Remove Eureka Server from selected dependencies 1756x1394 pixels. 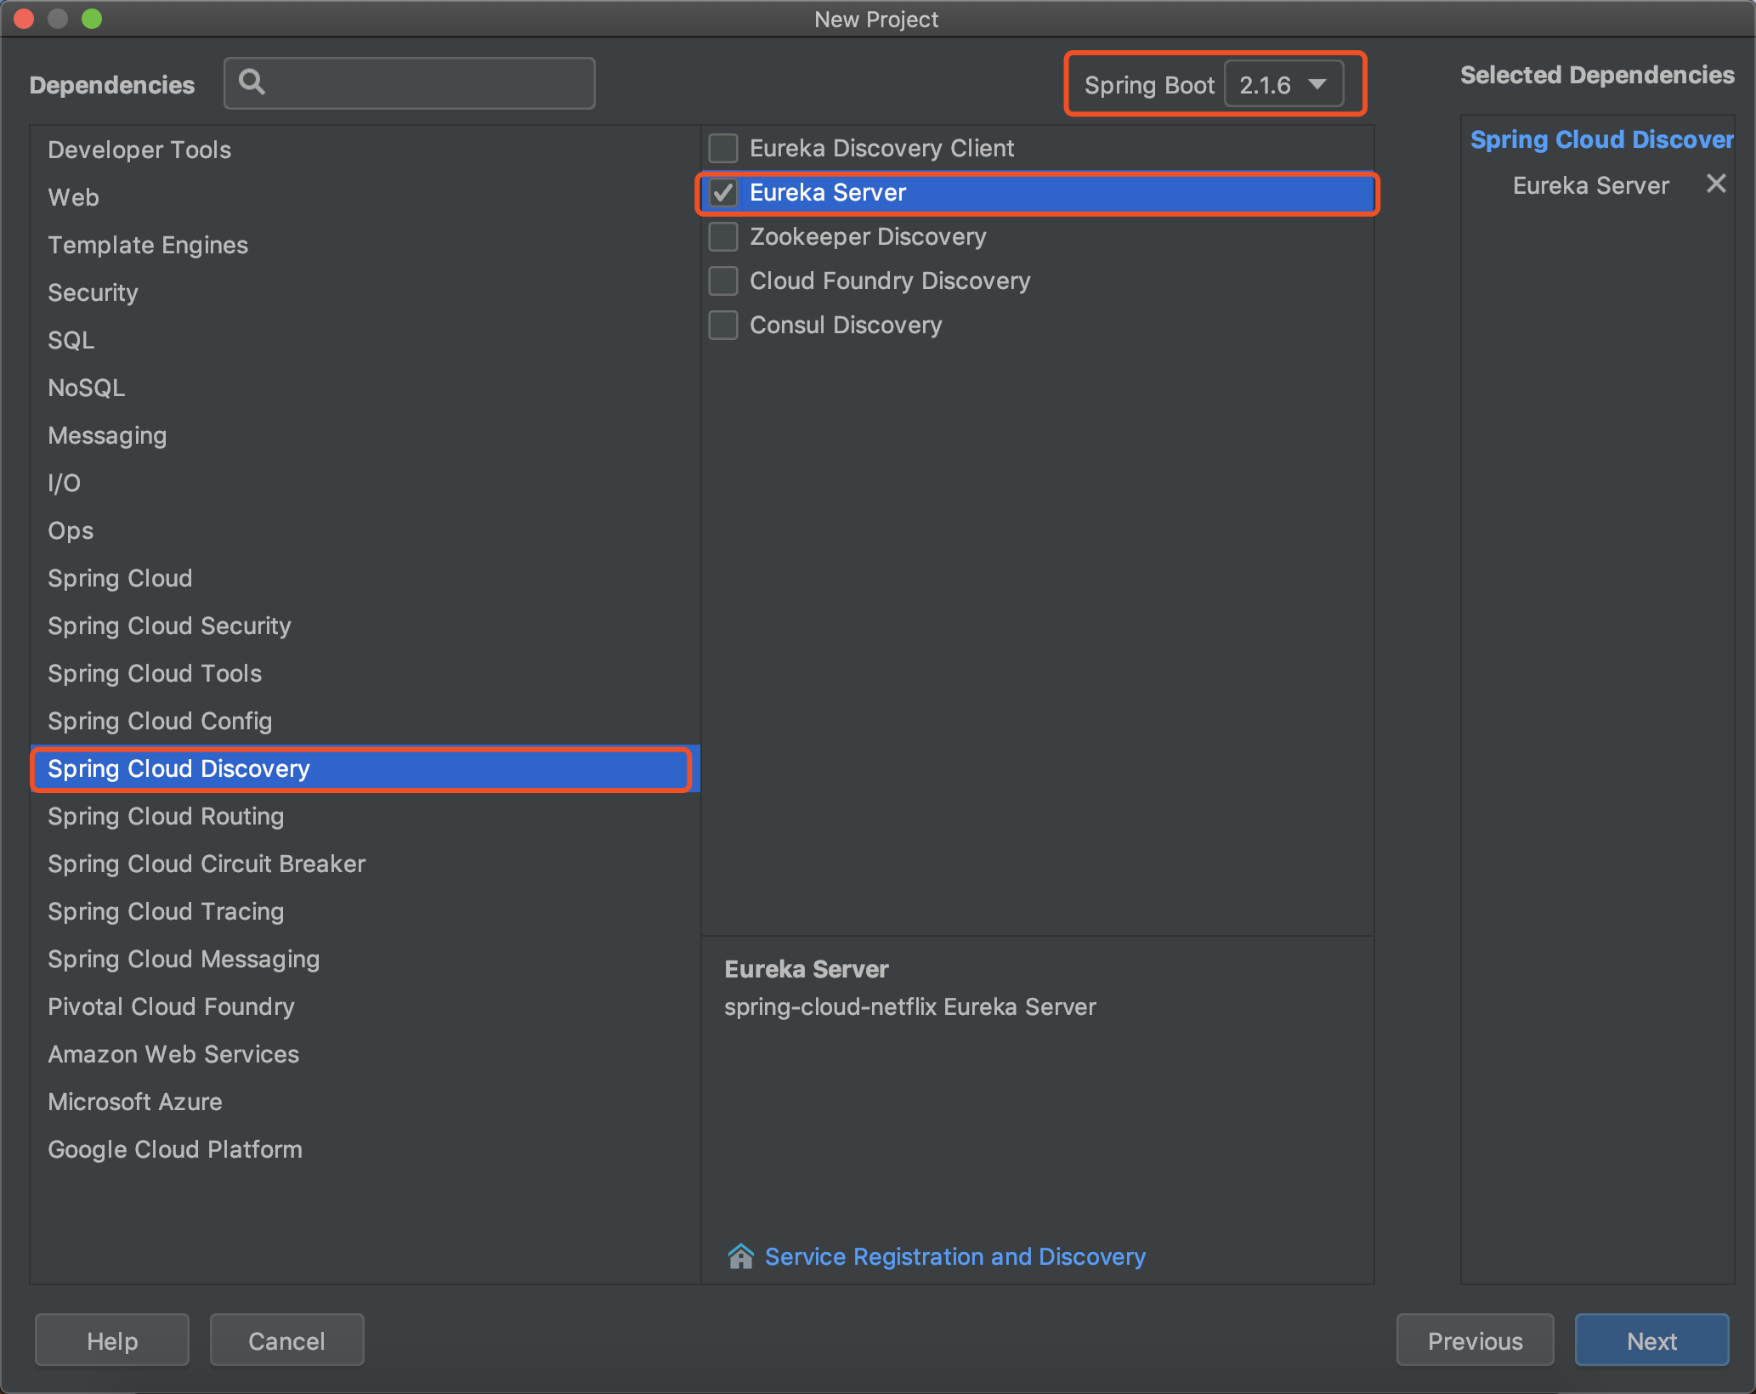[1716, 184]
